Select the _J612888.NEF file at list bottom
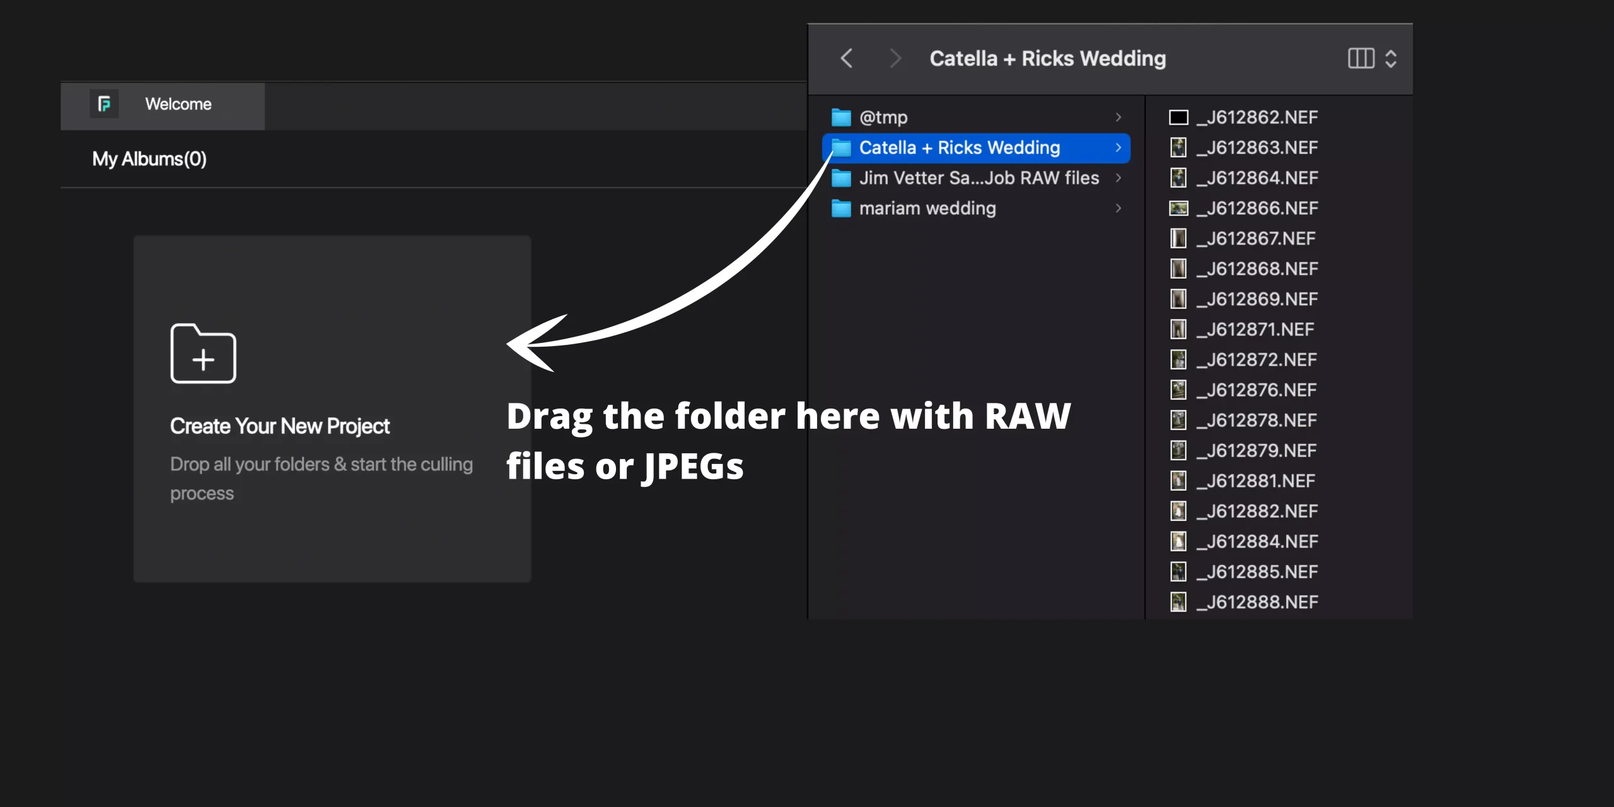This screenshot has height=807, width=1614. pos(1255,601)
